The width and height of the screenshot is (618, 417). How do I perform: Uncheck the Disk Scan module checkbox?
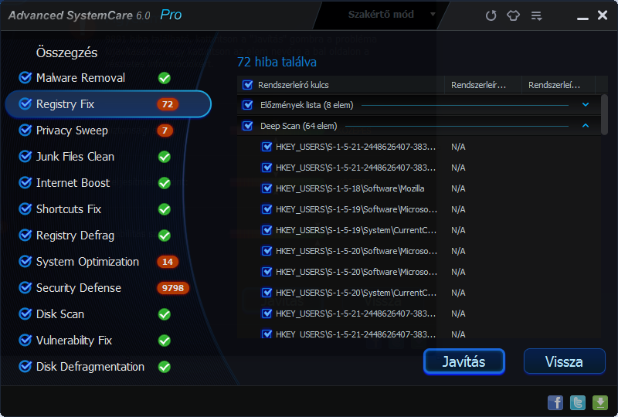(25, 314)
